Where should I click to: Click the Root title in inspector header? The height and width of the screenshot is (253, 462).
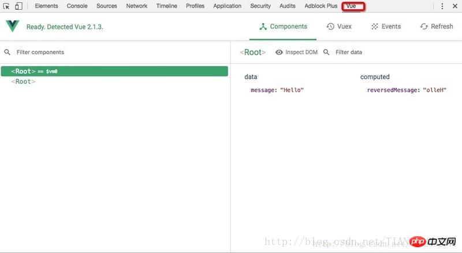click(x=252, y=52)
